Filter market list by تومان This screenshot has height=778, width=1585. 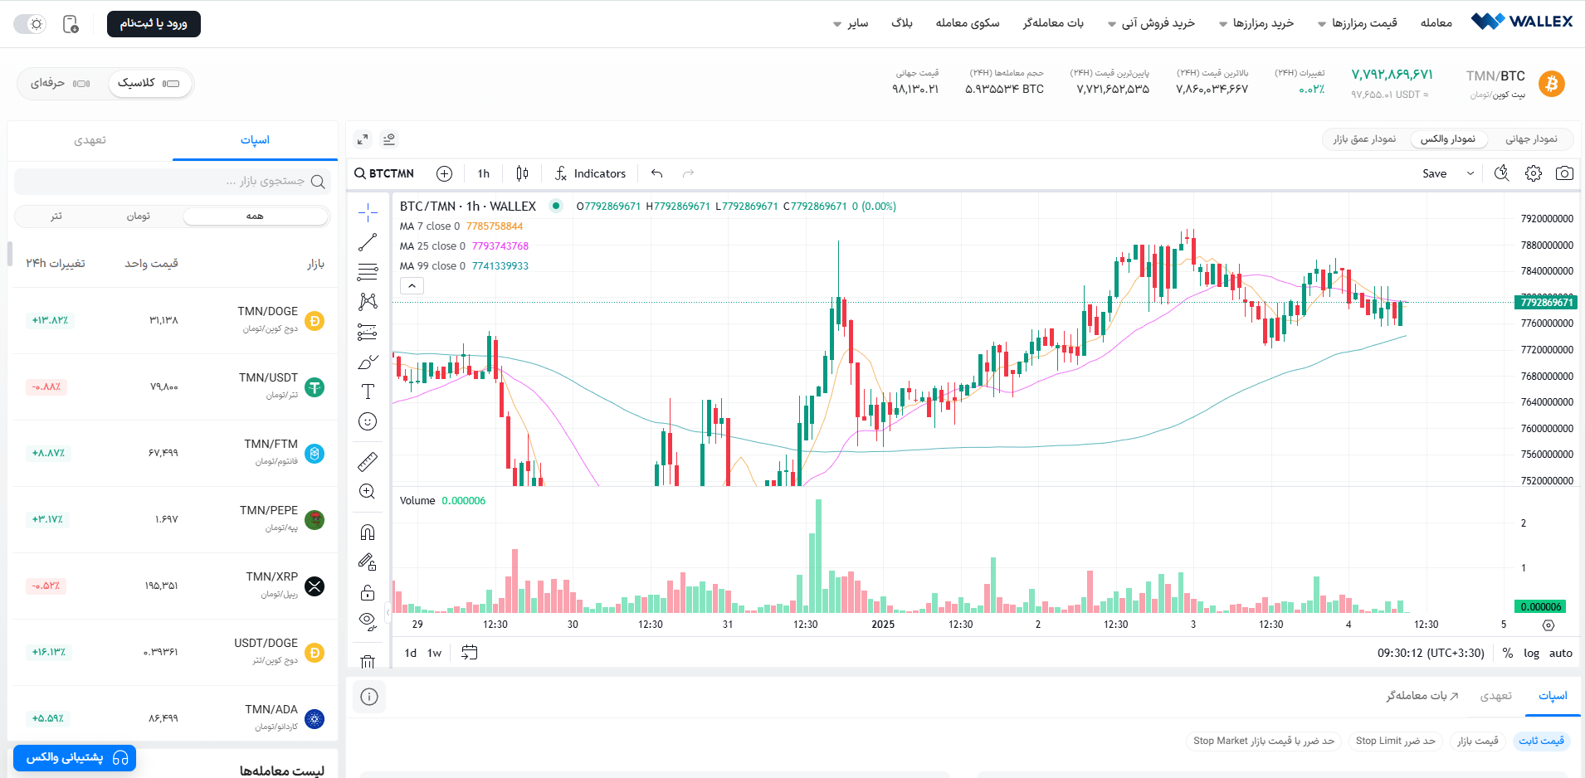[139, 216]
